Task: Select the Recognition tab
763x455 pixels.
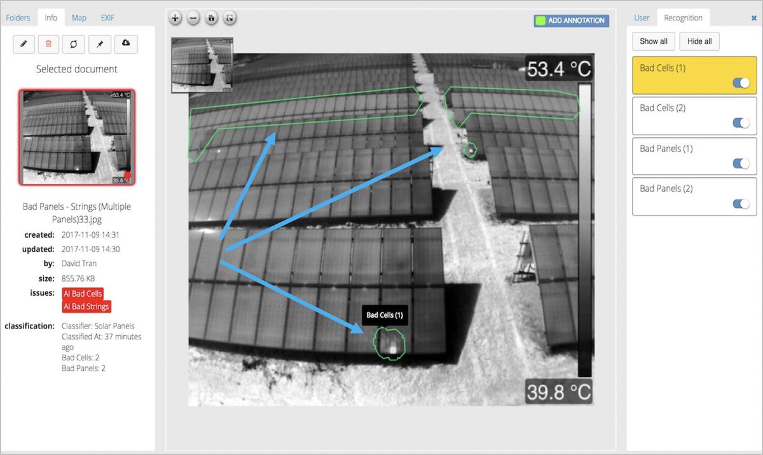Action: (684, 18)
